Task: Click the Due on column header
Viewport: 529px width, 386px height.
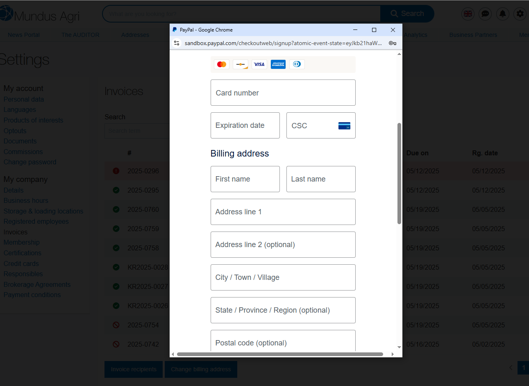Action: (x=418, y=153)
